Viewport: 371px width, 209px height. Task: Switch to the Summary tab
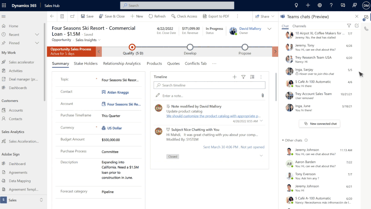[61, 64]
